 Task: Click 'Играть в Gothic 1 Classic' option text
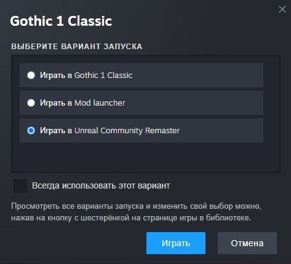coord(86,76)
